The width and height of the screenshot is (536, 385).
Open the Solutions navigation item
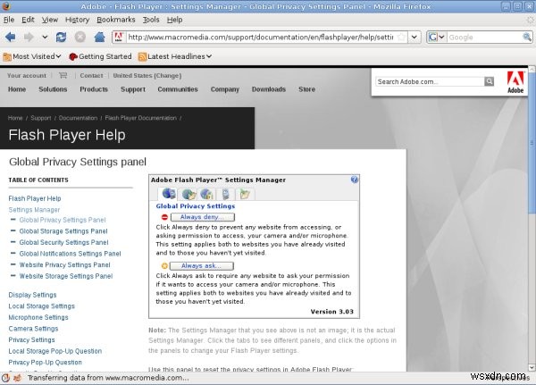[x=53, y=89]
